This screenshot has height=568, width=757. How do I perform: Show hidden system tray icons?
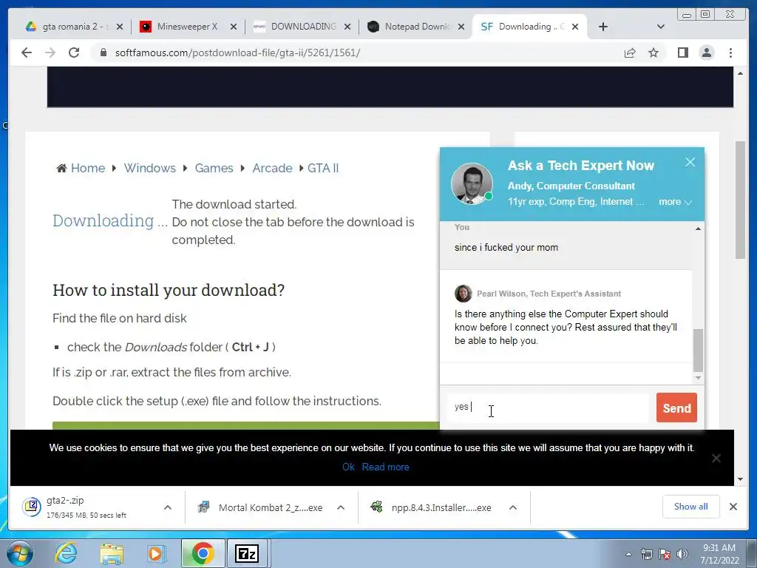point(628,554)
